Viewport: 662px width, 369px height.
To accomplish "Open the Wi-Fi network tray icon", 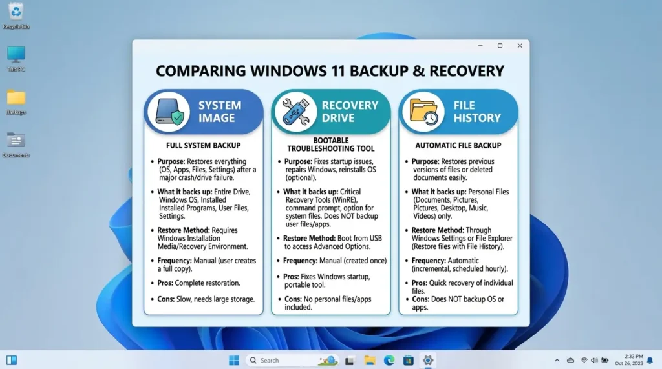I will pyautogui.click(x=584, y=361).
